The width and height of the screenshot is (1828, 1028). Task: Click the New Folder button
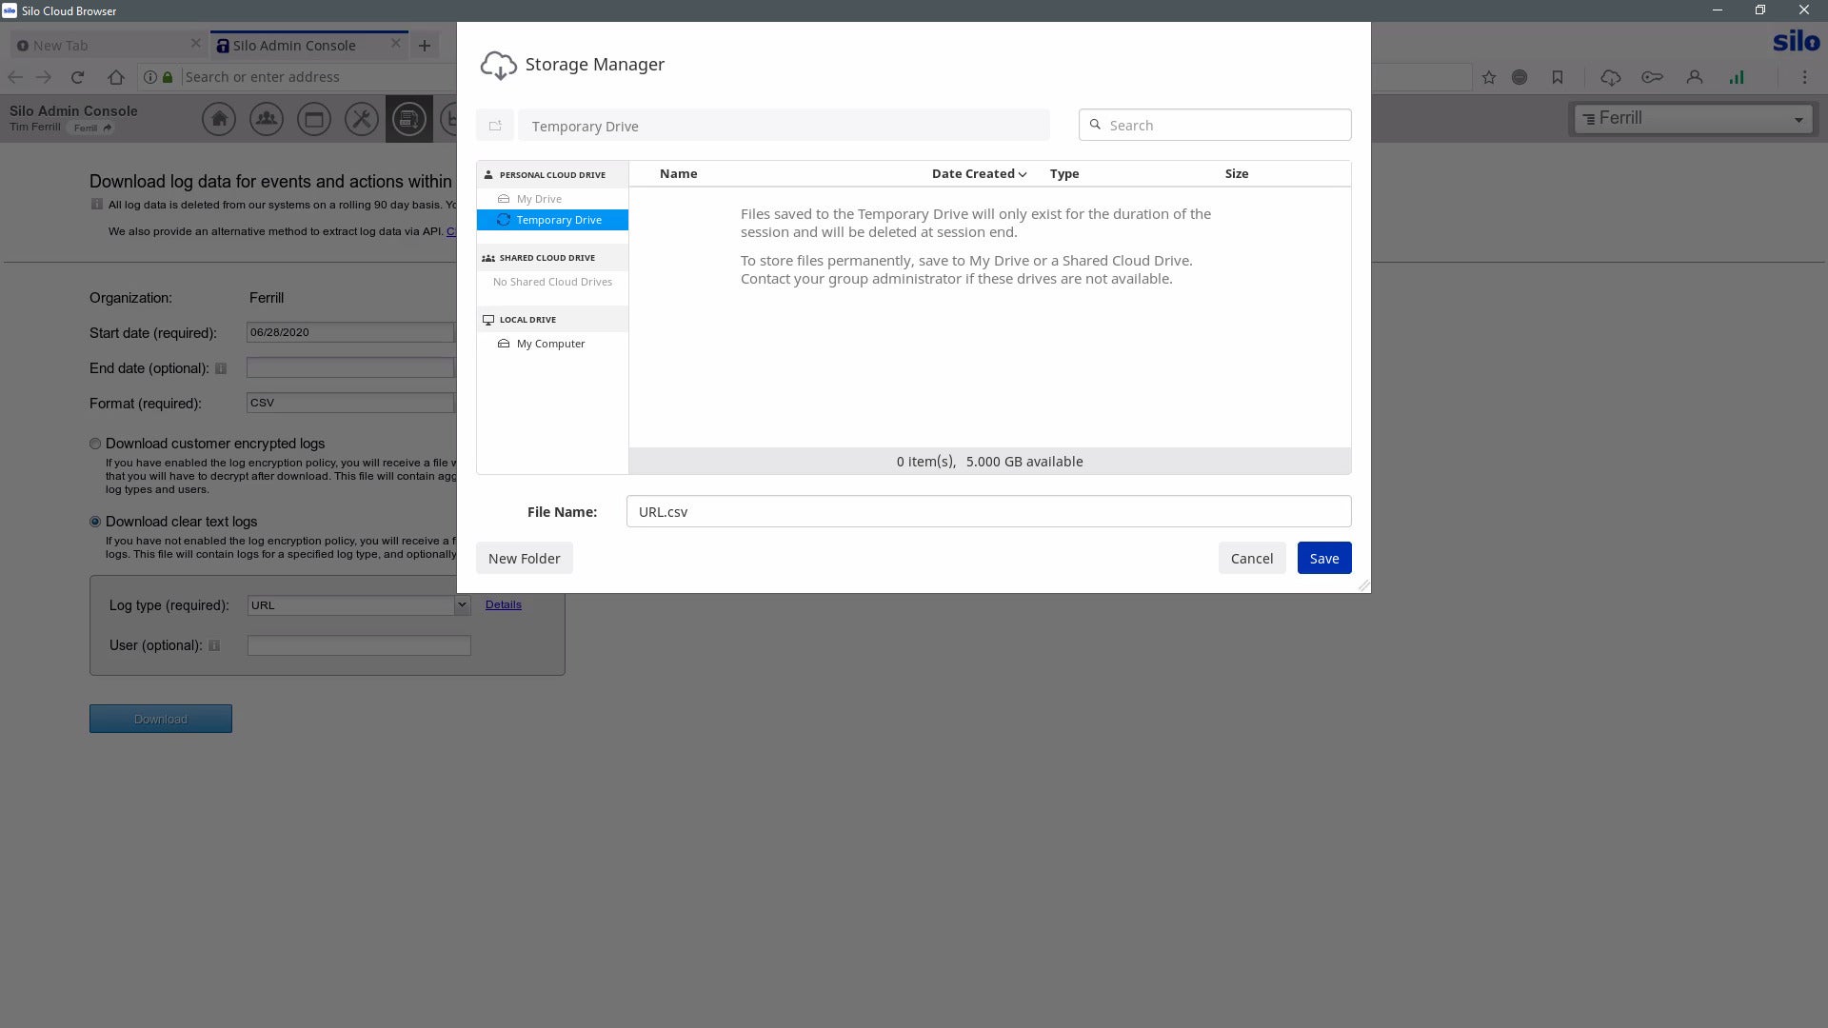point(525,558)
